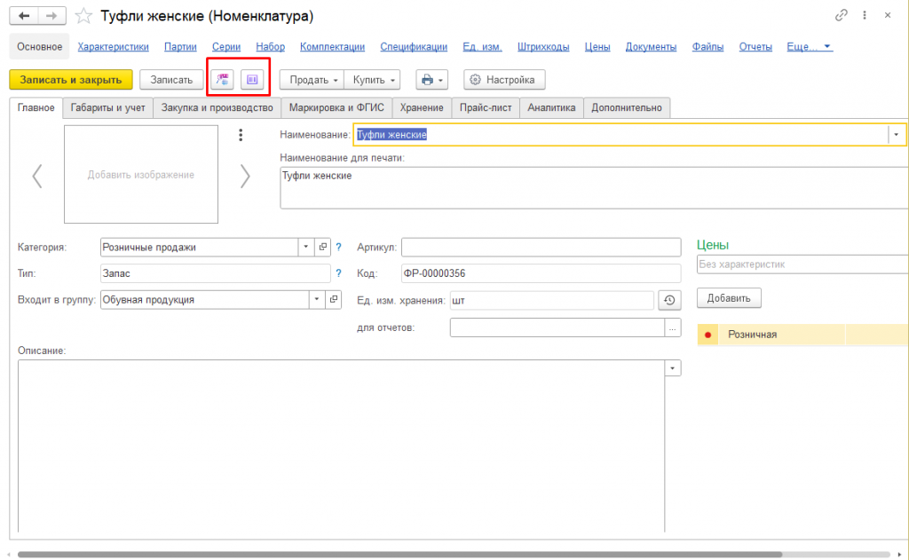This screenshot has width=909, height=560.
Task: Open help question mark next to Тип
Action: [338, 273]
